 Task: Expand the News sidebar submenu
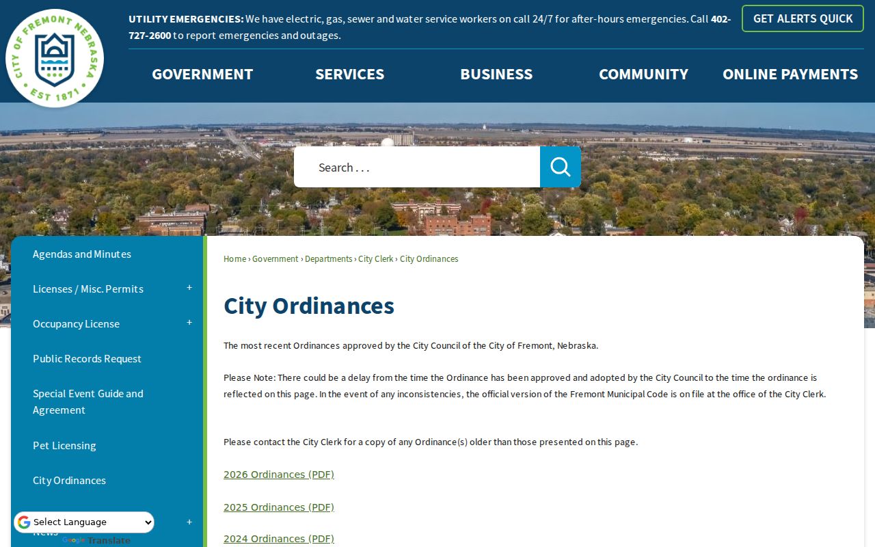point(189,522)
